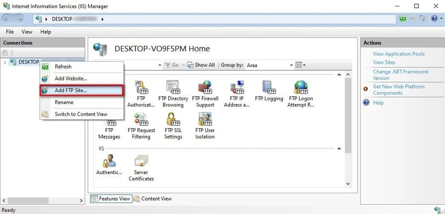This screenshot has width=445, height=214.
Task: Click the blue help question mark icon in toolbar
Action: 434,19
